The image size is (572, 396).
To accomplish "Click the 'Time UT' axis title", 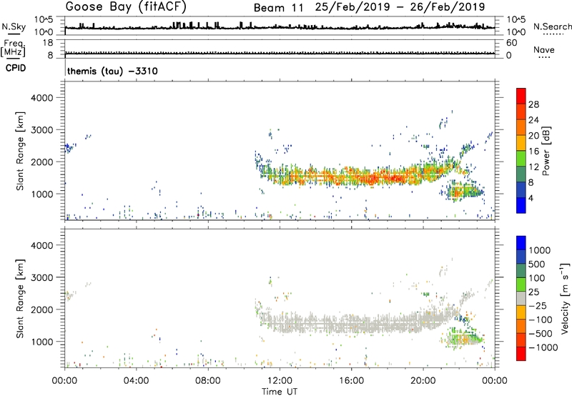I will [x=280, y=392].
